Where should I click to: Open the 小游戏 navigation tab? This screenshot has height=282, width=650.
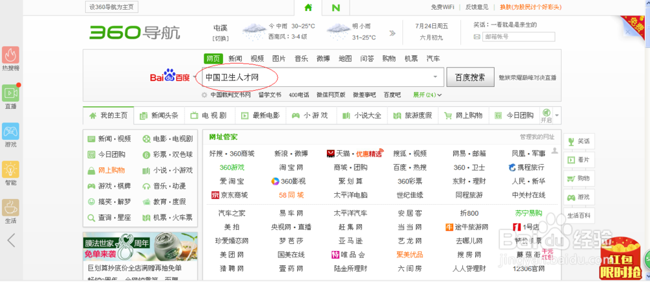pos(311,115)
